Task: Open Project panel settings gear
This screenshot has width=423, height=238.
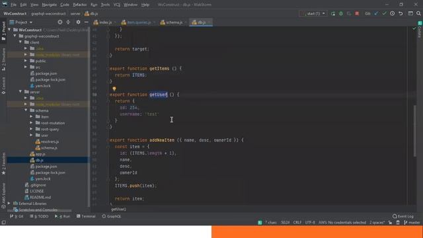Action: tap(78, 22)
